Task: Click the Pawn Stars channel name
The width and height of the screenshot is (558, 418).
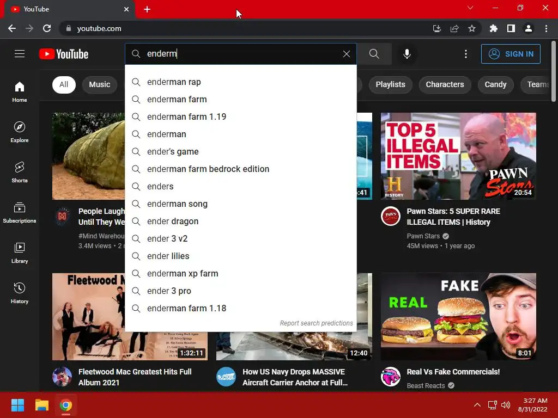Action: pos(423,236)
